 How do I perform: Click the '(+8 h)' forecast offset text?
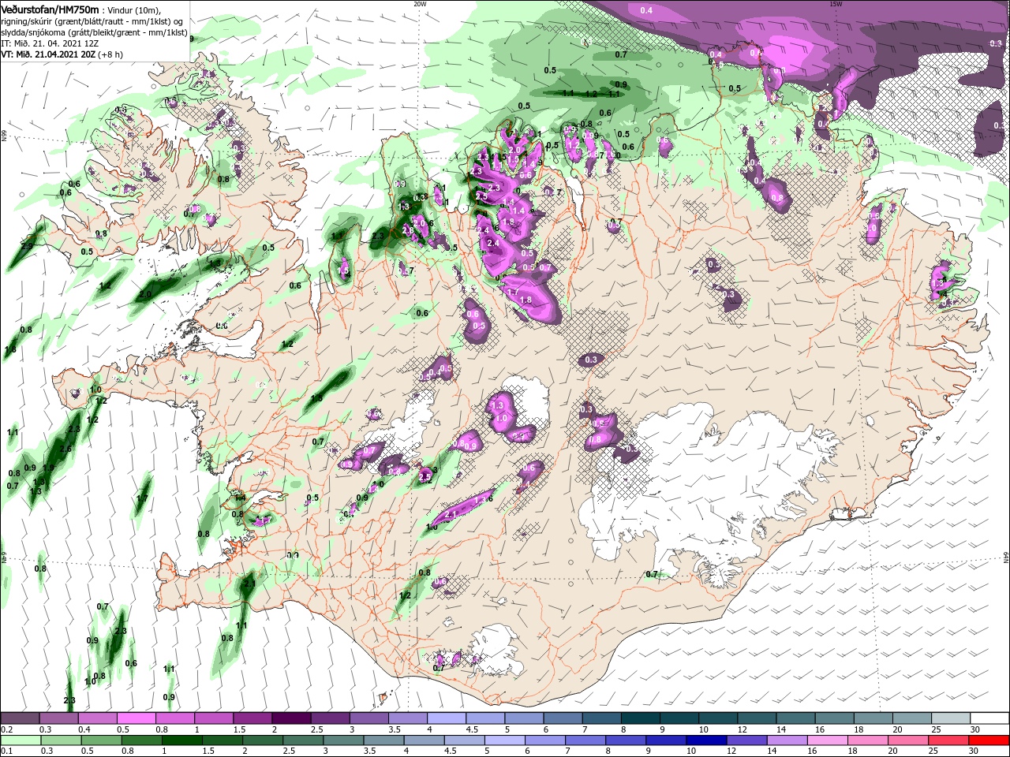click(111, 54)
